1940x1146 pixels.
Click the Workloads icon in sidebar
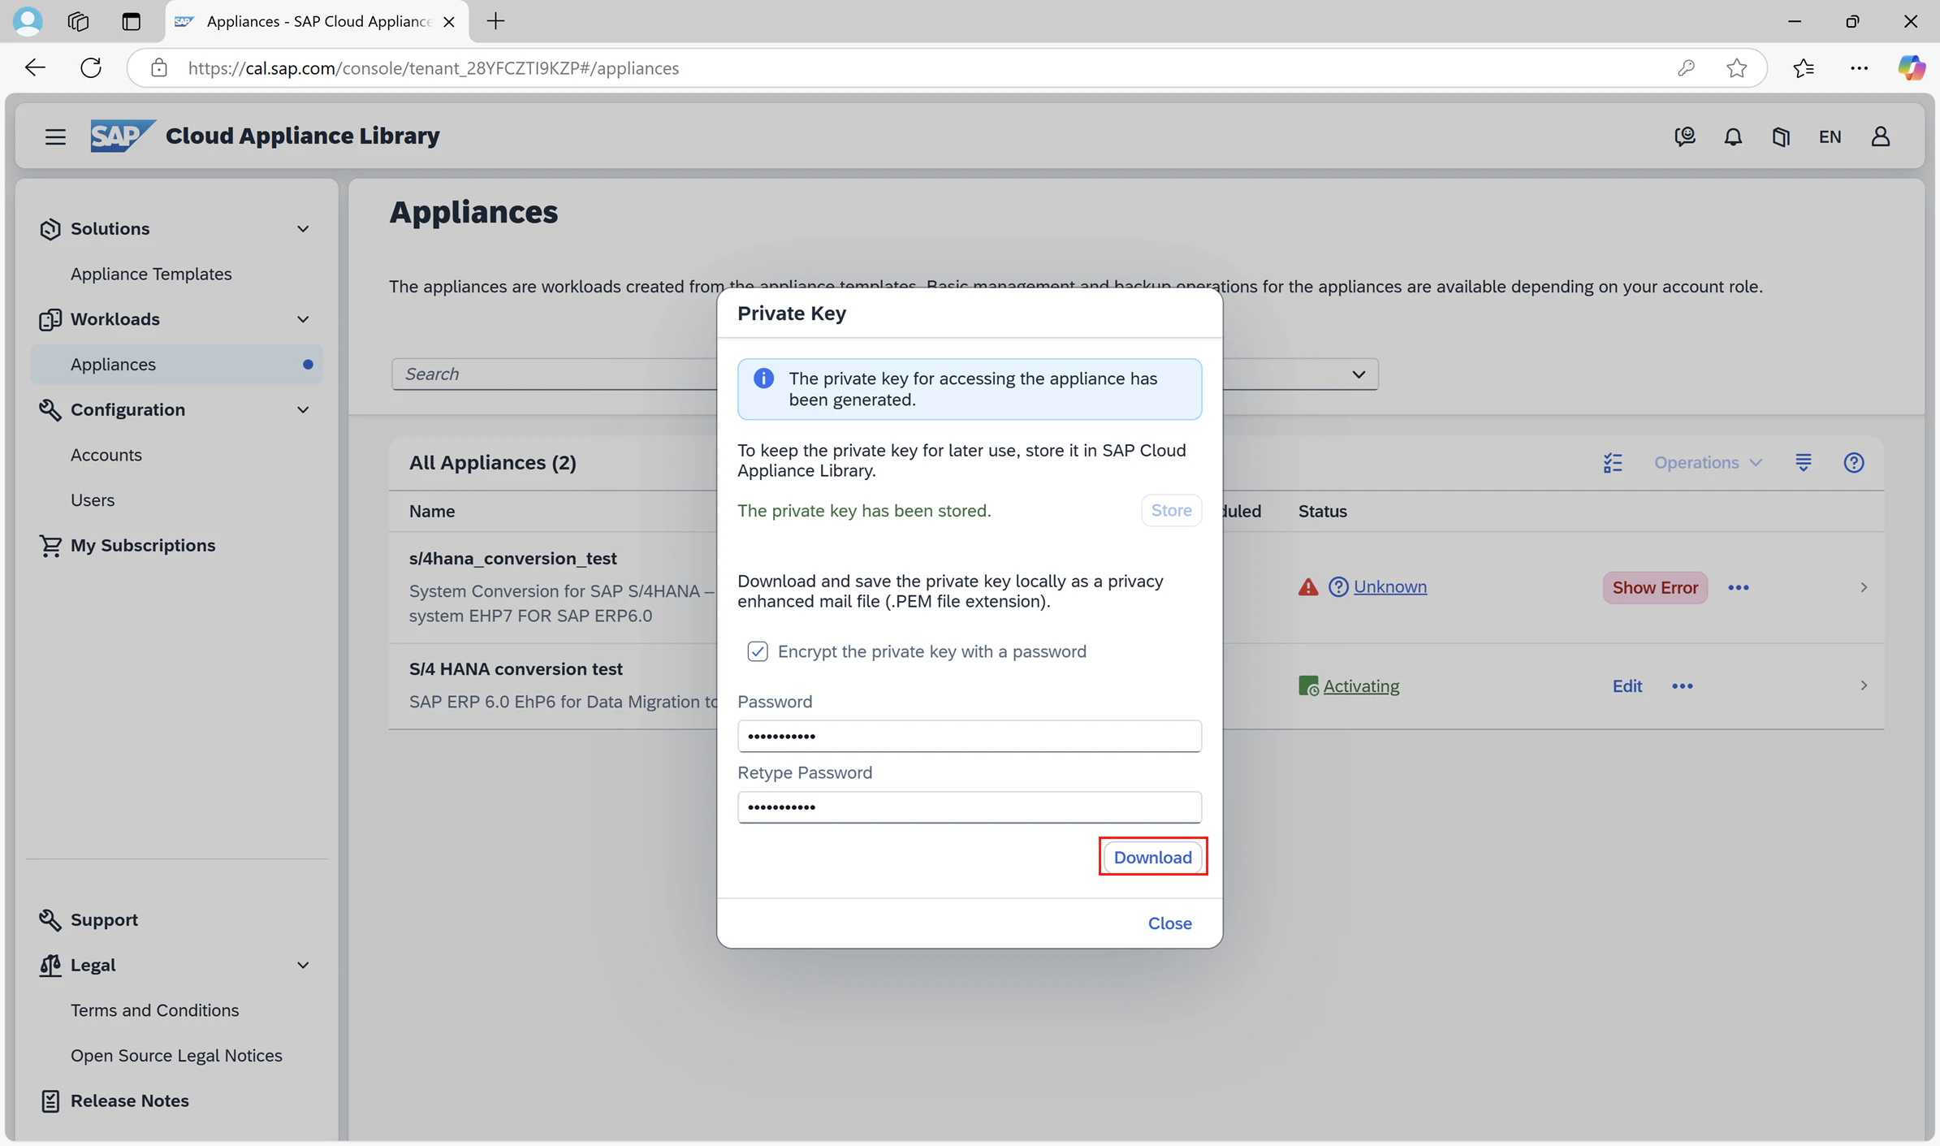click(50, 319)
